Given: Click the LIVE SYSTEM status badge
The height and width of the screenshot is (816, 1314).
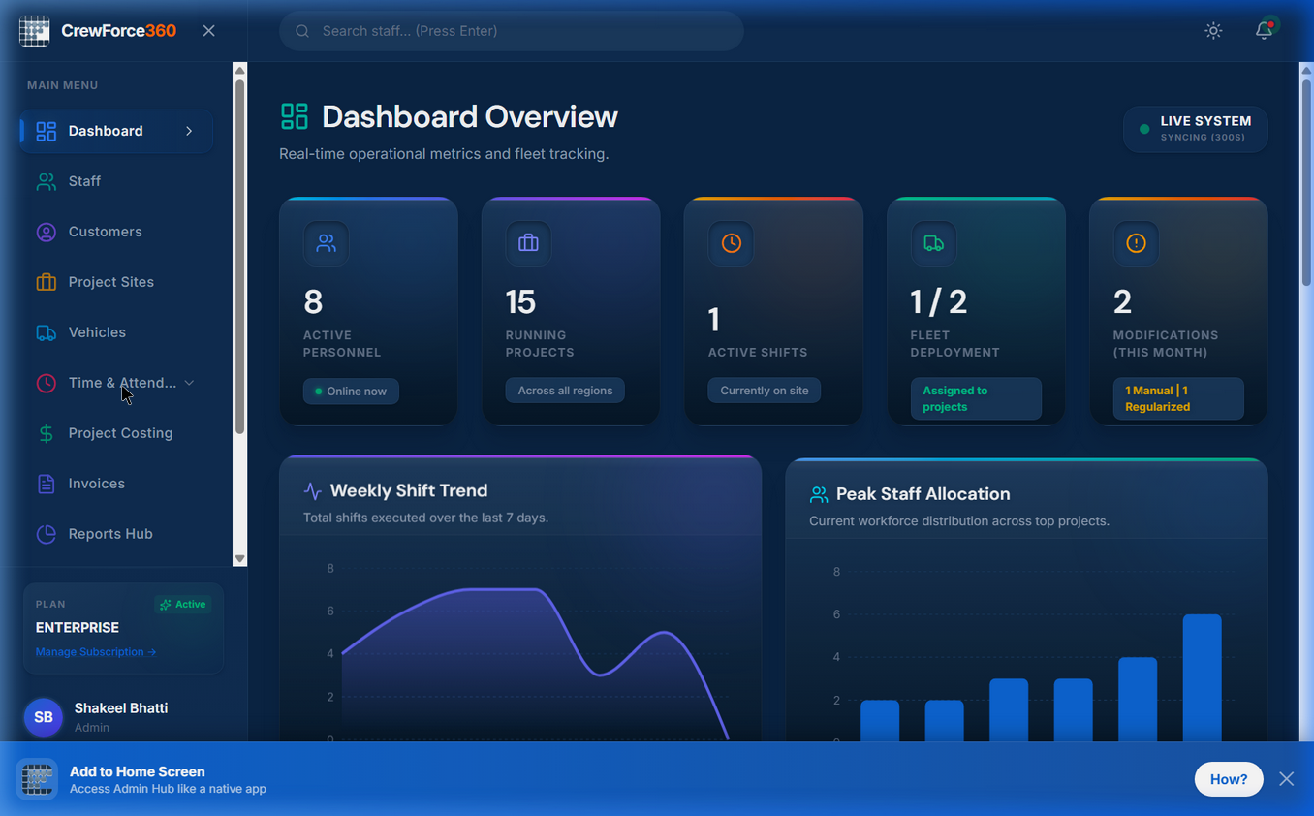Looking at the screenshot, I should (x=1196, y=129).
